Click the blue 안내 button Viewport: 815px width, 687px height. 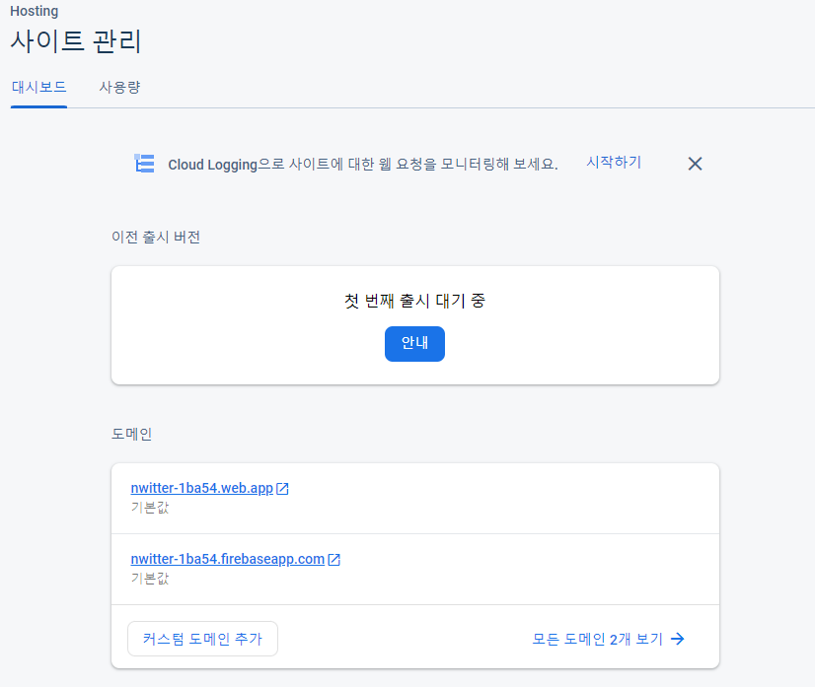coord(414,344)
